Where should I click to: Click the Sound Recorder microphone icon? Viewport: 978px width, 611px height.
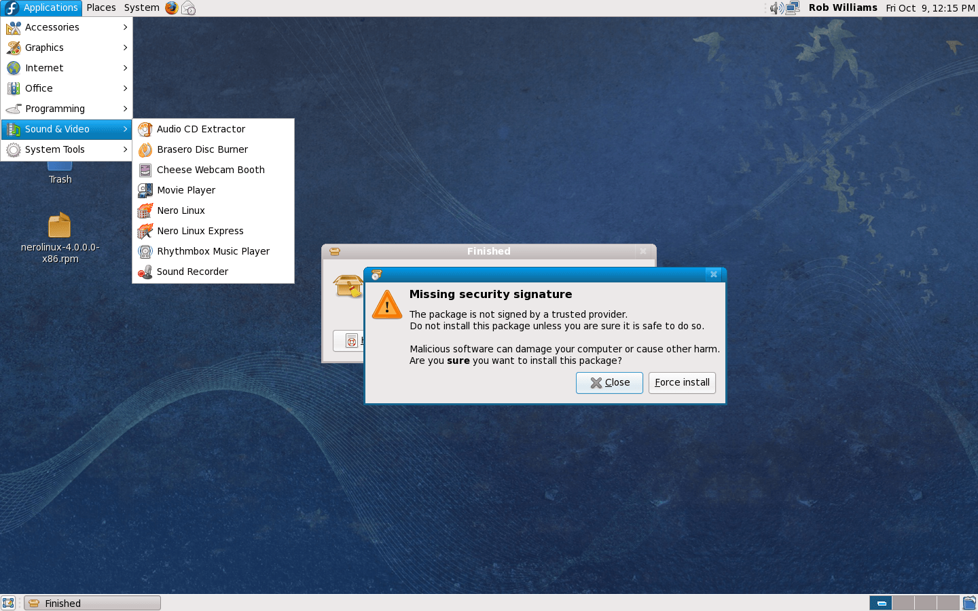click(x=145, y=272)
